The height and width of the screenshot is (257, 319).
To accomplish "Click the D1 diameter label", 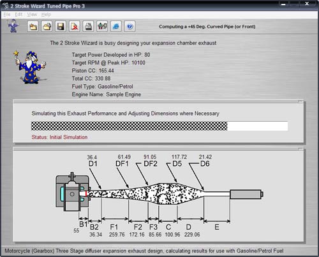I will tap(93, 164).
